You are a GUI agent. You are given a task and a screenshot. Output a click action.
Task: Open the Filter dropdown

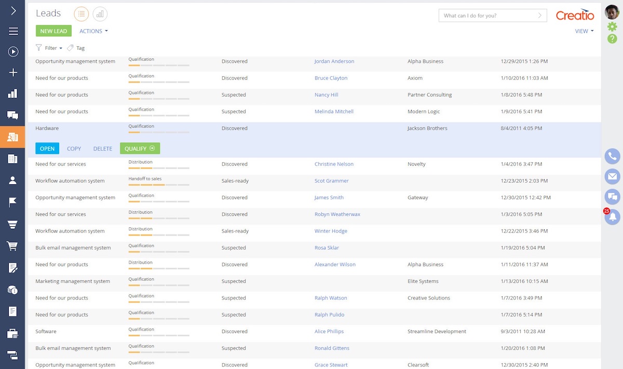[x=49, y=48]
